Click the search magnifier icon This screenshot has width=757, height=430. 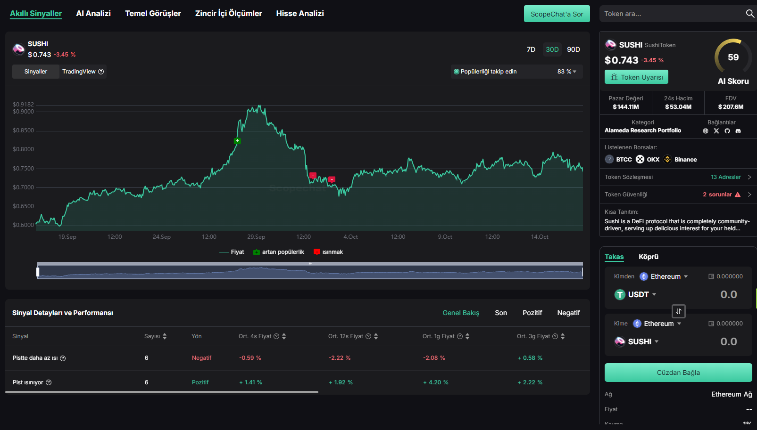[x=750, y=14]
